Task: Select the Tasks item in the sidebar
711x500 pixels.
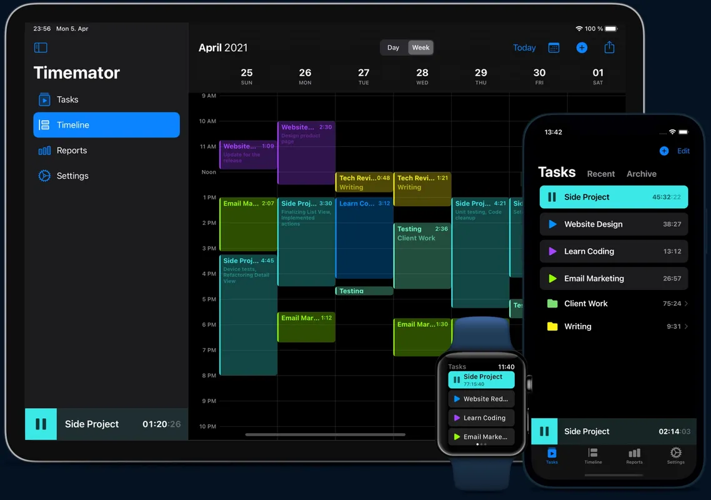Action: (x=67, y=100)
